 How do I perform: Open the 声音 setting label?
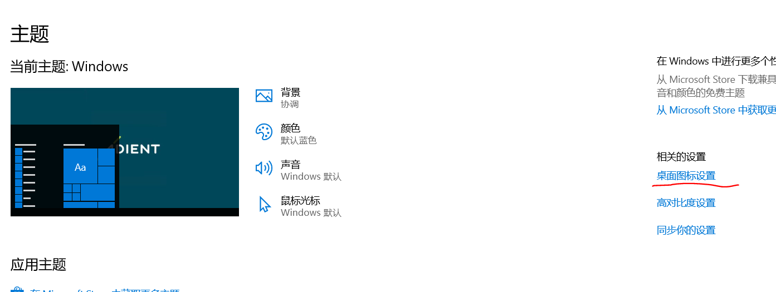291,165
